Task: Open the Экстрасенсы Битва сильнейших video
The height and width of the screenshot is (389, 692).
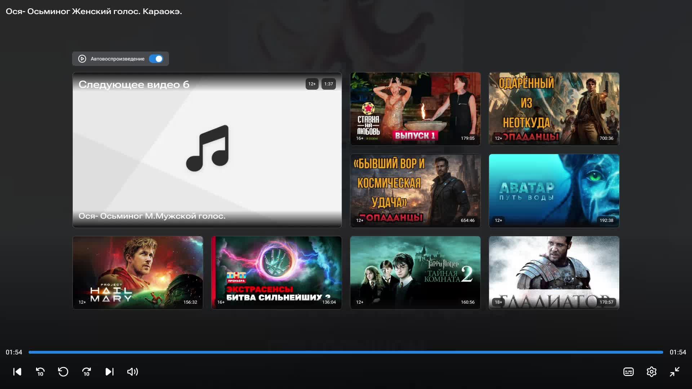Action: pyautogui.click(x=276, y=273)
